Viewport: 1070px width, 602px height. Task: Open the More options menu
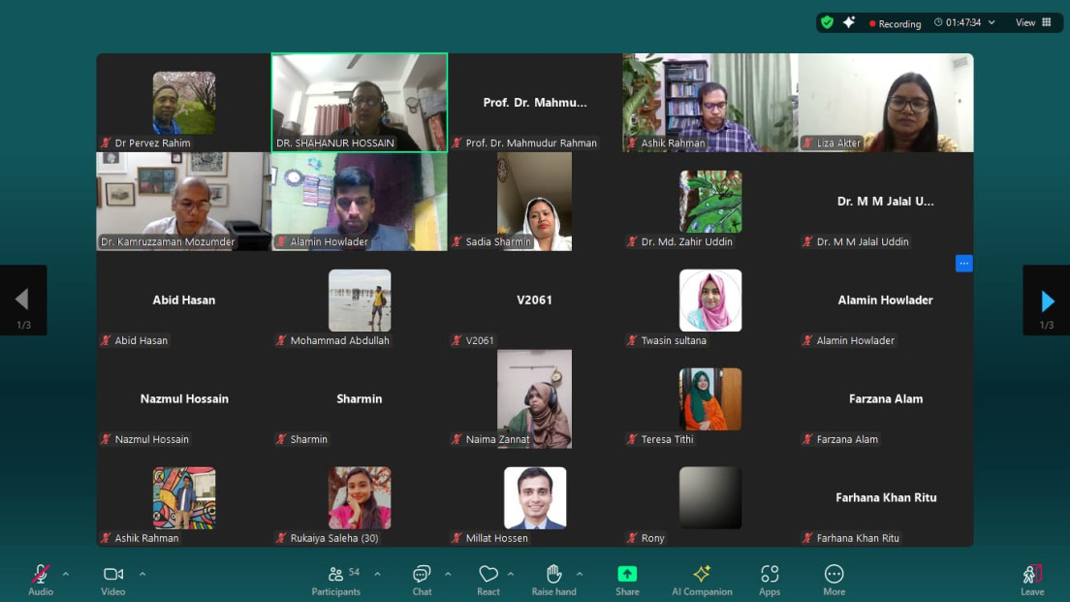tap(833, 579)
